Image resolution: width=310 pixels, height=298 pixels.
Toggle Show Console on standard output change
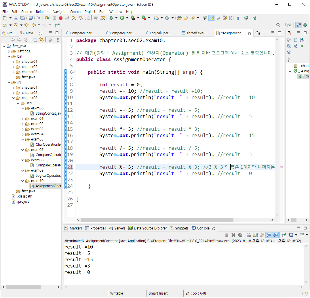pos(269,235)
